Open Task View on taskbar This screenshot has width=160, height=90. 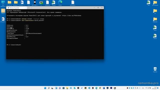[x=52, y=88]
